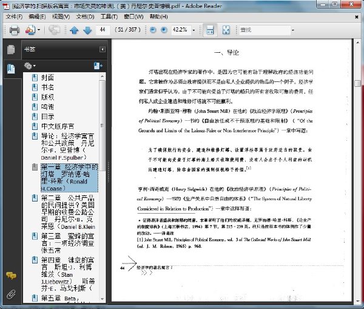Image resolution: width=364 pixels, height=309 pixels.
Task: Open the Attachments paperclip panel
Action: (11, 294)
